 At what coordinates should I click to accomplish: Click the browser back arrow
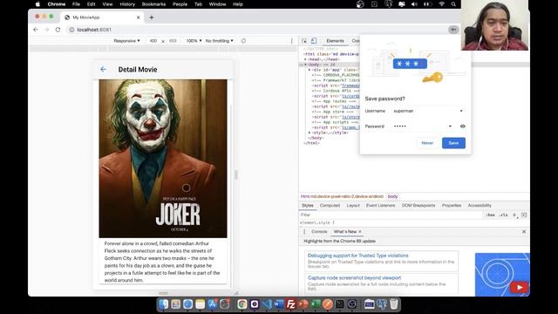click(x=36, y=30)
